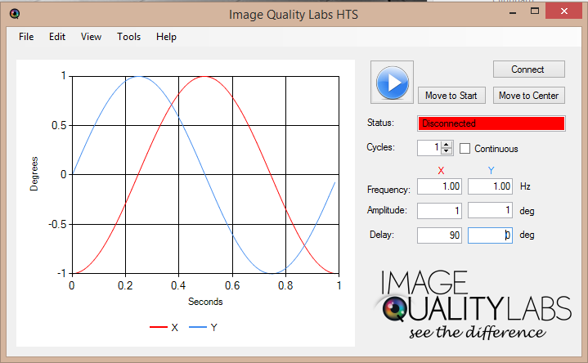Click the Image Quality Labs logo
The height and width of the screenshot is (363, 588).
471,304
